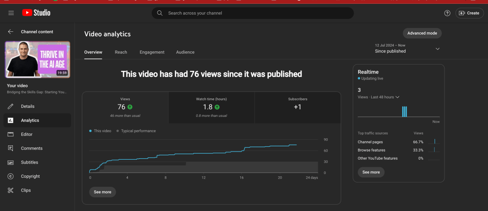
Task: Click the Typical performance legend item
Action: [x=136, y=131]
